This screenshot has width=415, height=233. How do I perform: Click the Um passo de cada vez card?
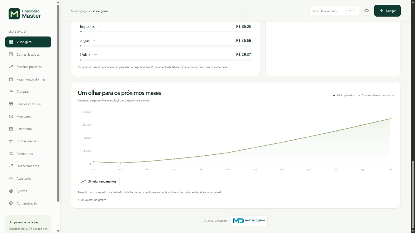pos(28,224)
